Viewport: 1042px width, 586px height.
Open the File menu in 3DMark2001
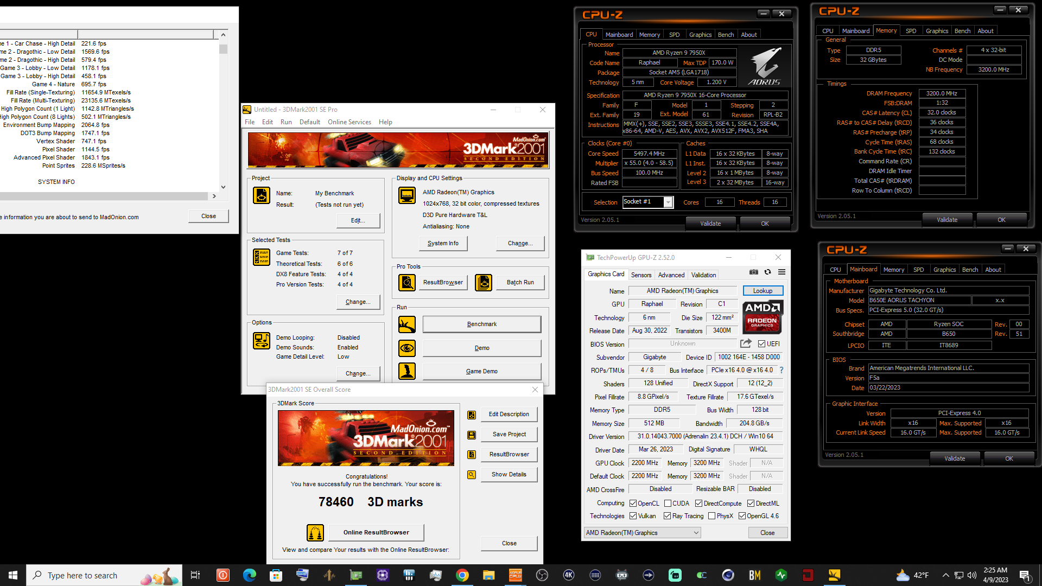tap(250, 122)
